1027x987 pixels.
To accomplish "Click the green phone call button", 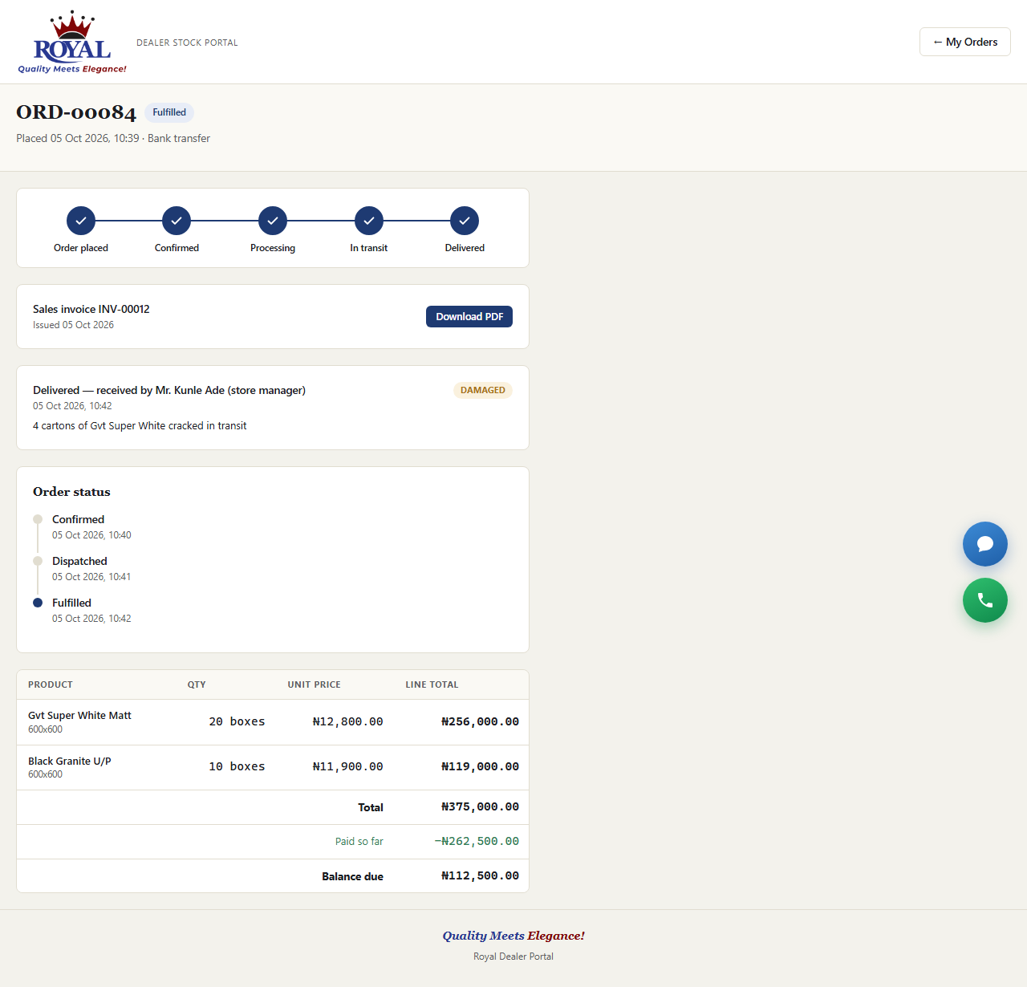I will [985, 600].
